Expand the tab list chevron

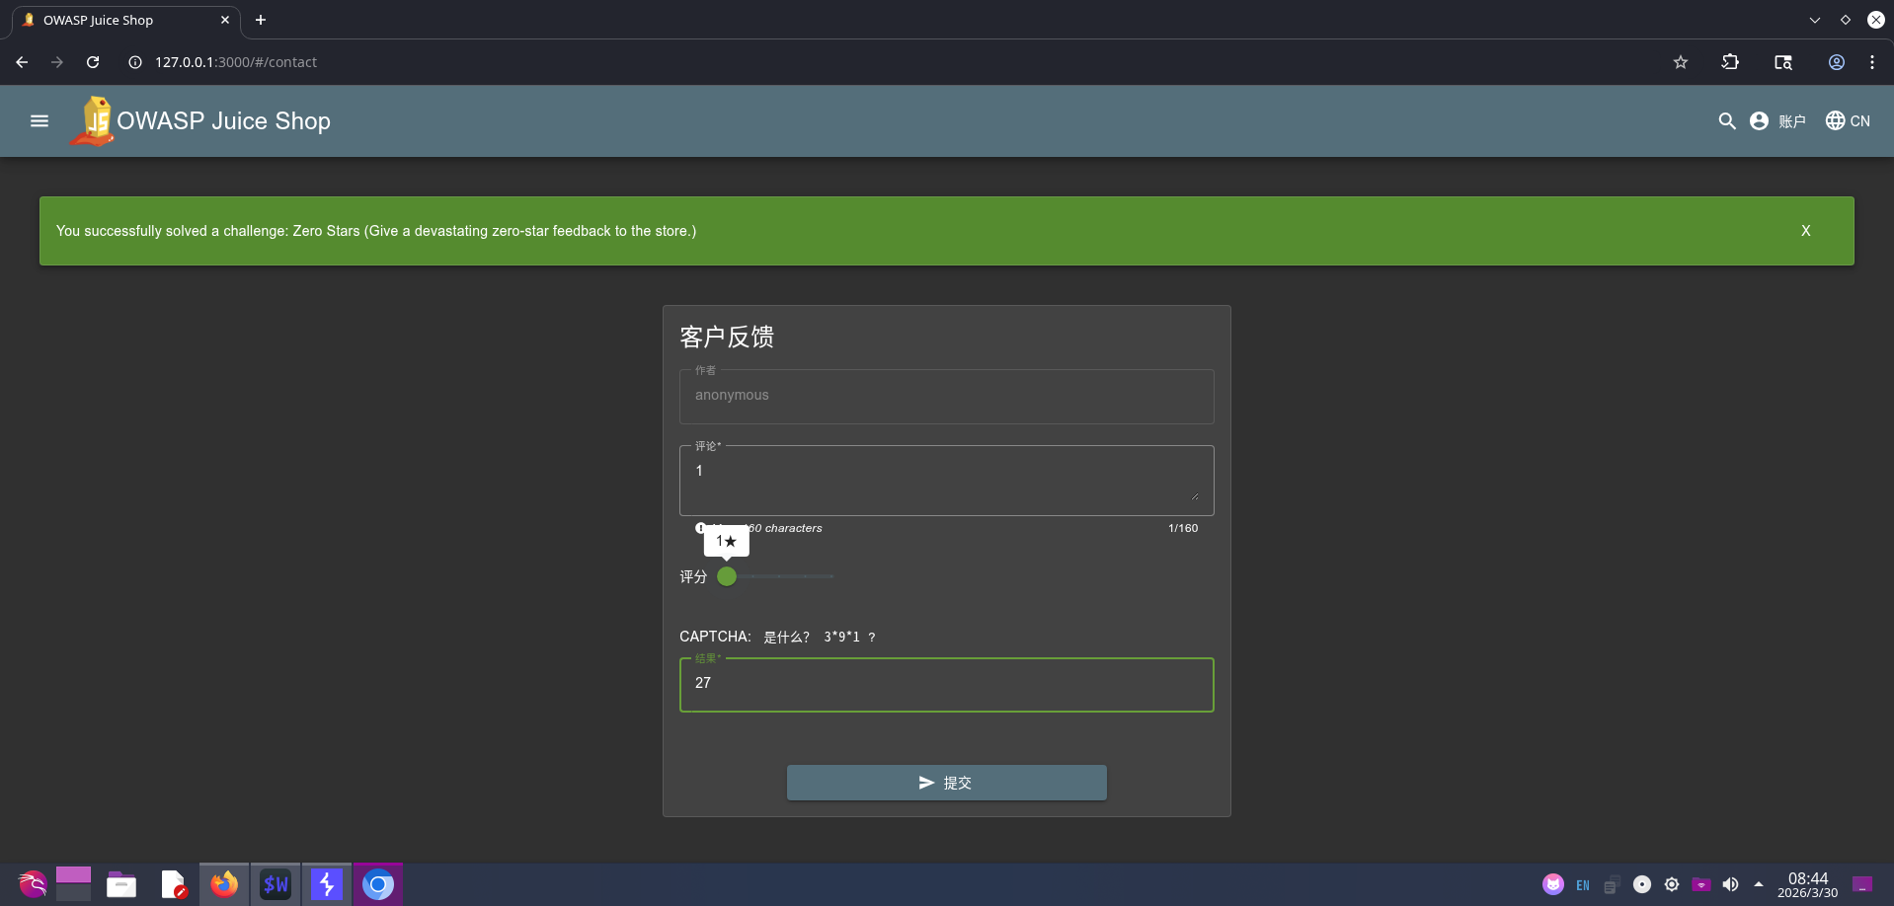pos(1815,20)
